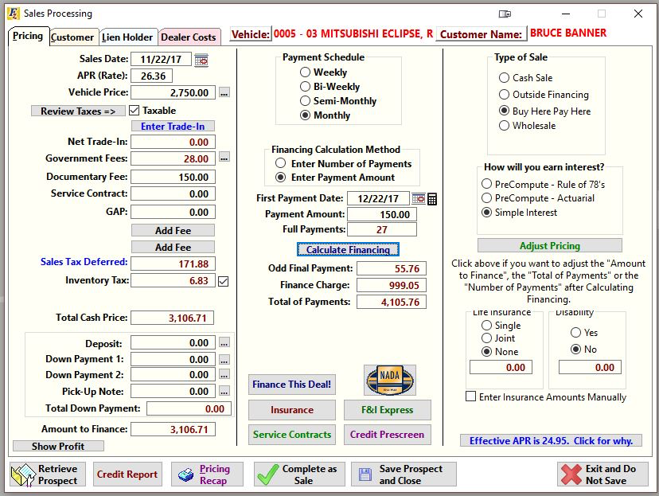Toggle the Inventory Tax checkbox
Viewport: 659px width, 496px height.
point(224,281)
